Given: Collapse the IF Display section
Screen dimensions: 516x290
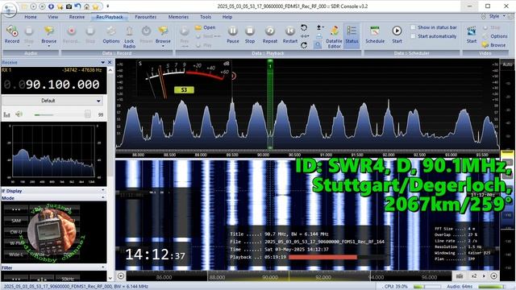Looking at the screenshot, I should 103,190.
